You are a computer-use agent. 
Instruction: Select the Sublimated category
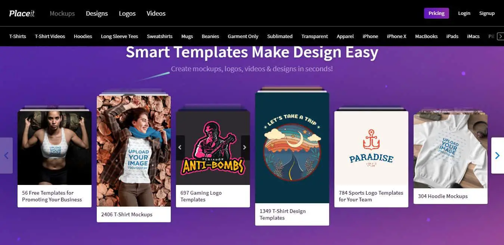coord(280,36)
